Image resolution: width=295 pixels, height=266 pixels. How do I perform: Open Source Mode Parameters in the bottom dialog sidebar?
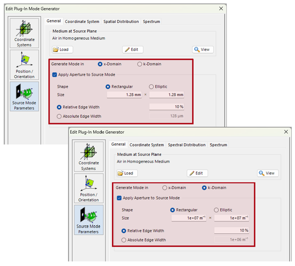tap(89, 220)
